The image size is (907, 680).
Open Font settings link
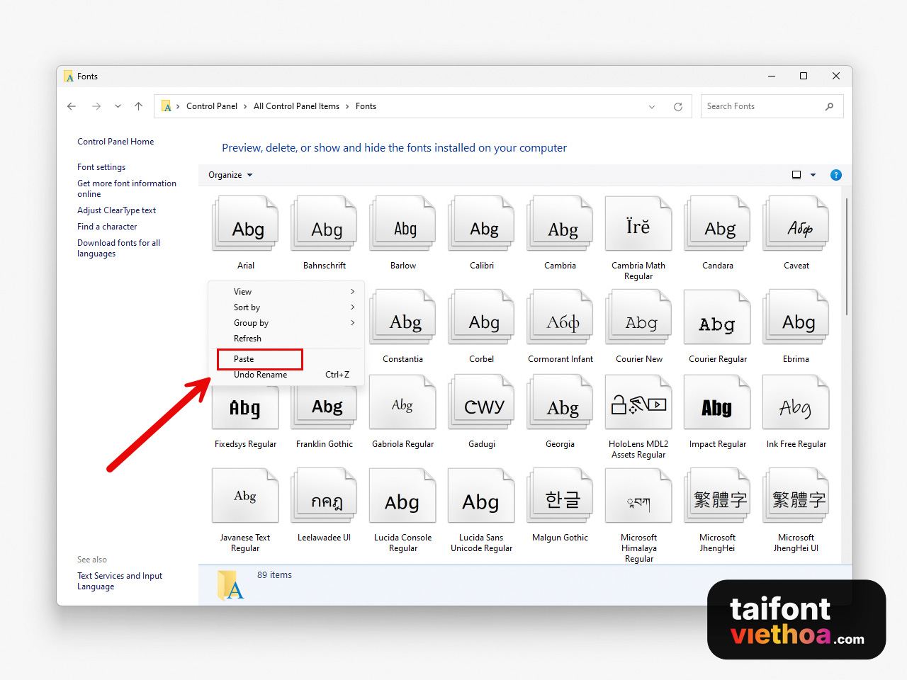tap(101, 167)
